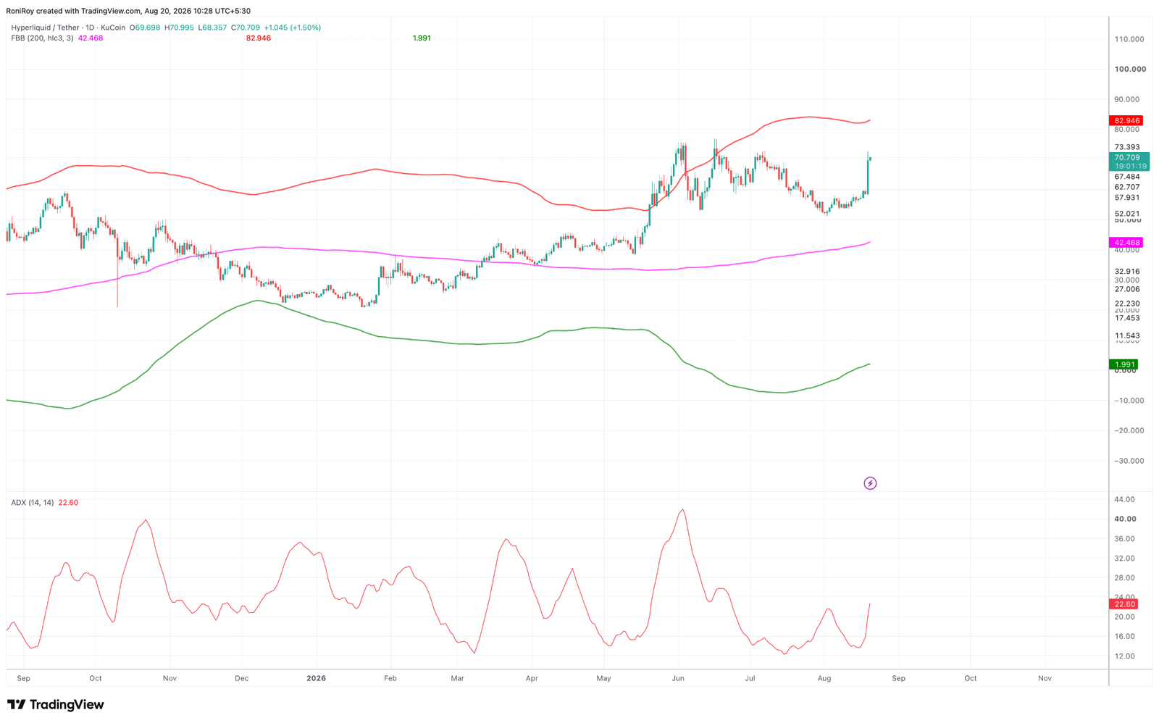Viewport: 1159px width, 723px height.
Task: Click the 57.931 price axis label
Action: (x=1127, y=198)
